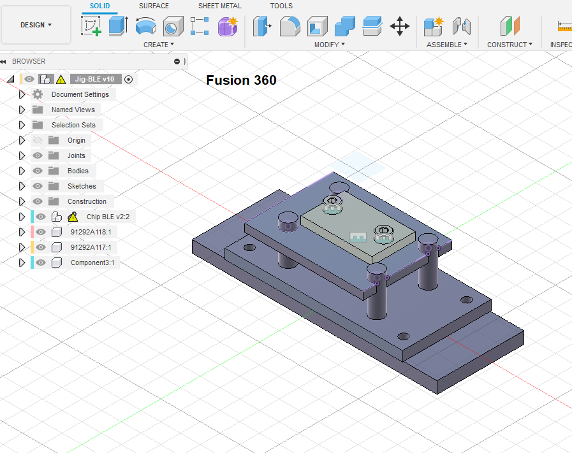Screen dimensions: 572x453
Task: Expand the Component3:1 node
Action: click(22, 262)
